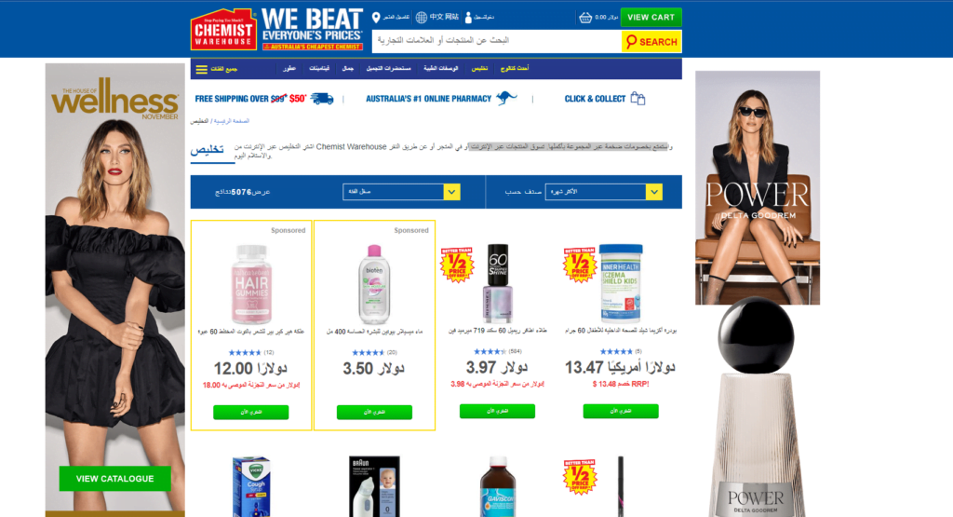Viewport: 953px width, 517px height.
Task: Select the yellow highlighted navigation item
Action: 479,69
